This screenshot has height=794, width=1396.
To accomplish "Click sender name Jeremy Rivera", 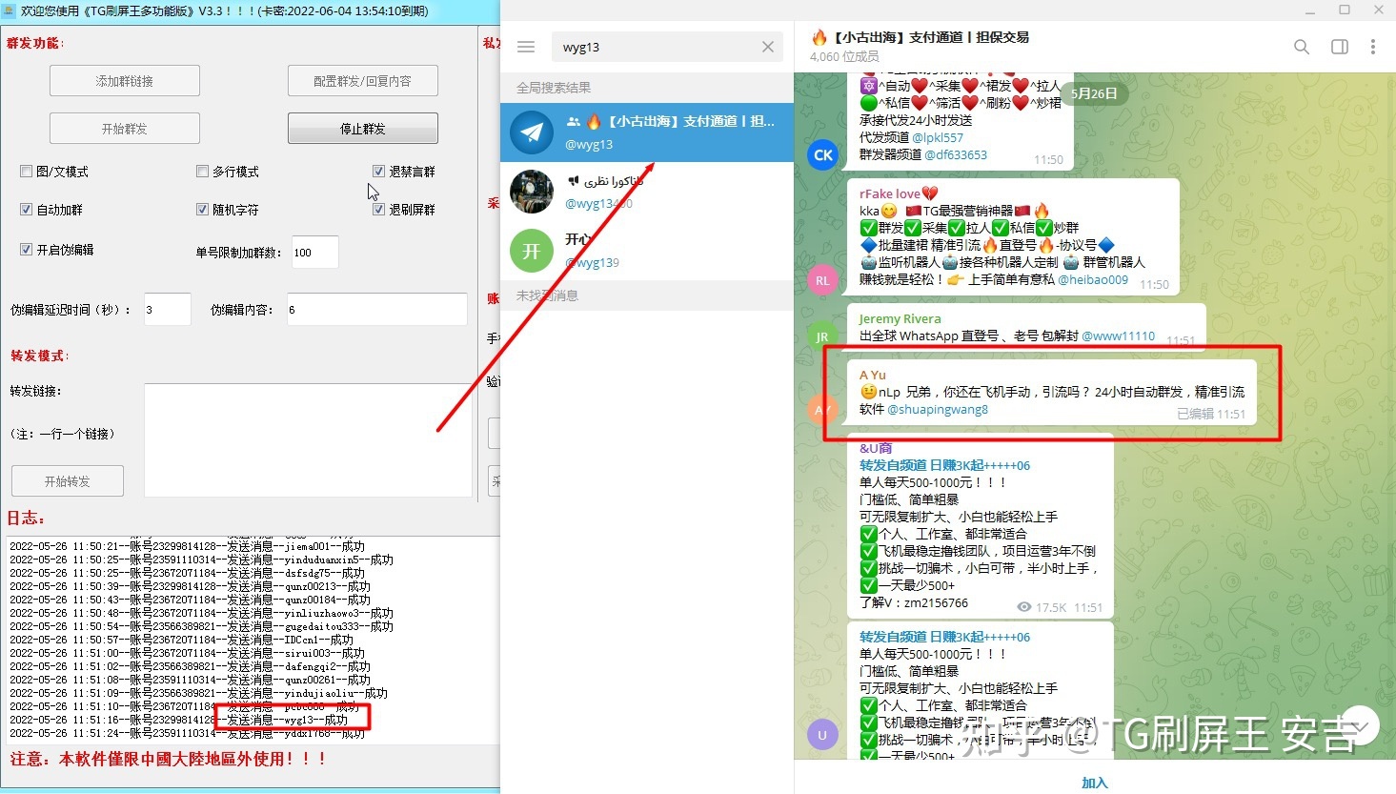I will click(x=900, y=318).
